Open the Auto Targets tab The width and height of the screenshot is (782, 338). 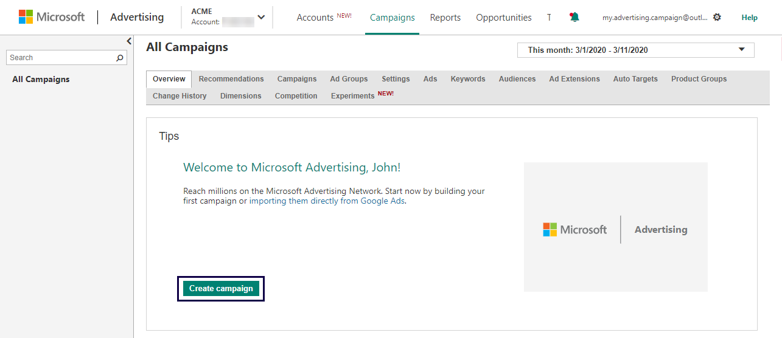635,79
